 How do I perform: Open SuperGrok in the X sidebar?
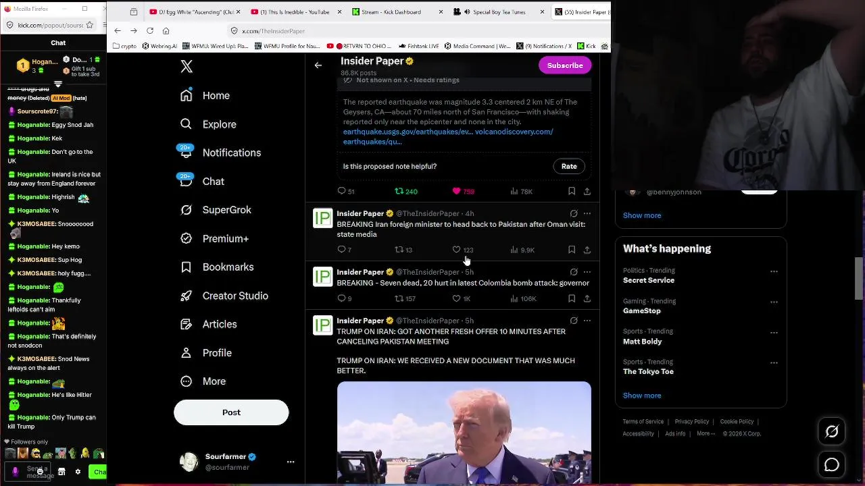pyautogui.click(x=216, y=210)
